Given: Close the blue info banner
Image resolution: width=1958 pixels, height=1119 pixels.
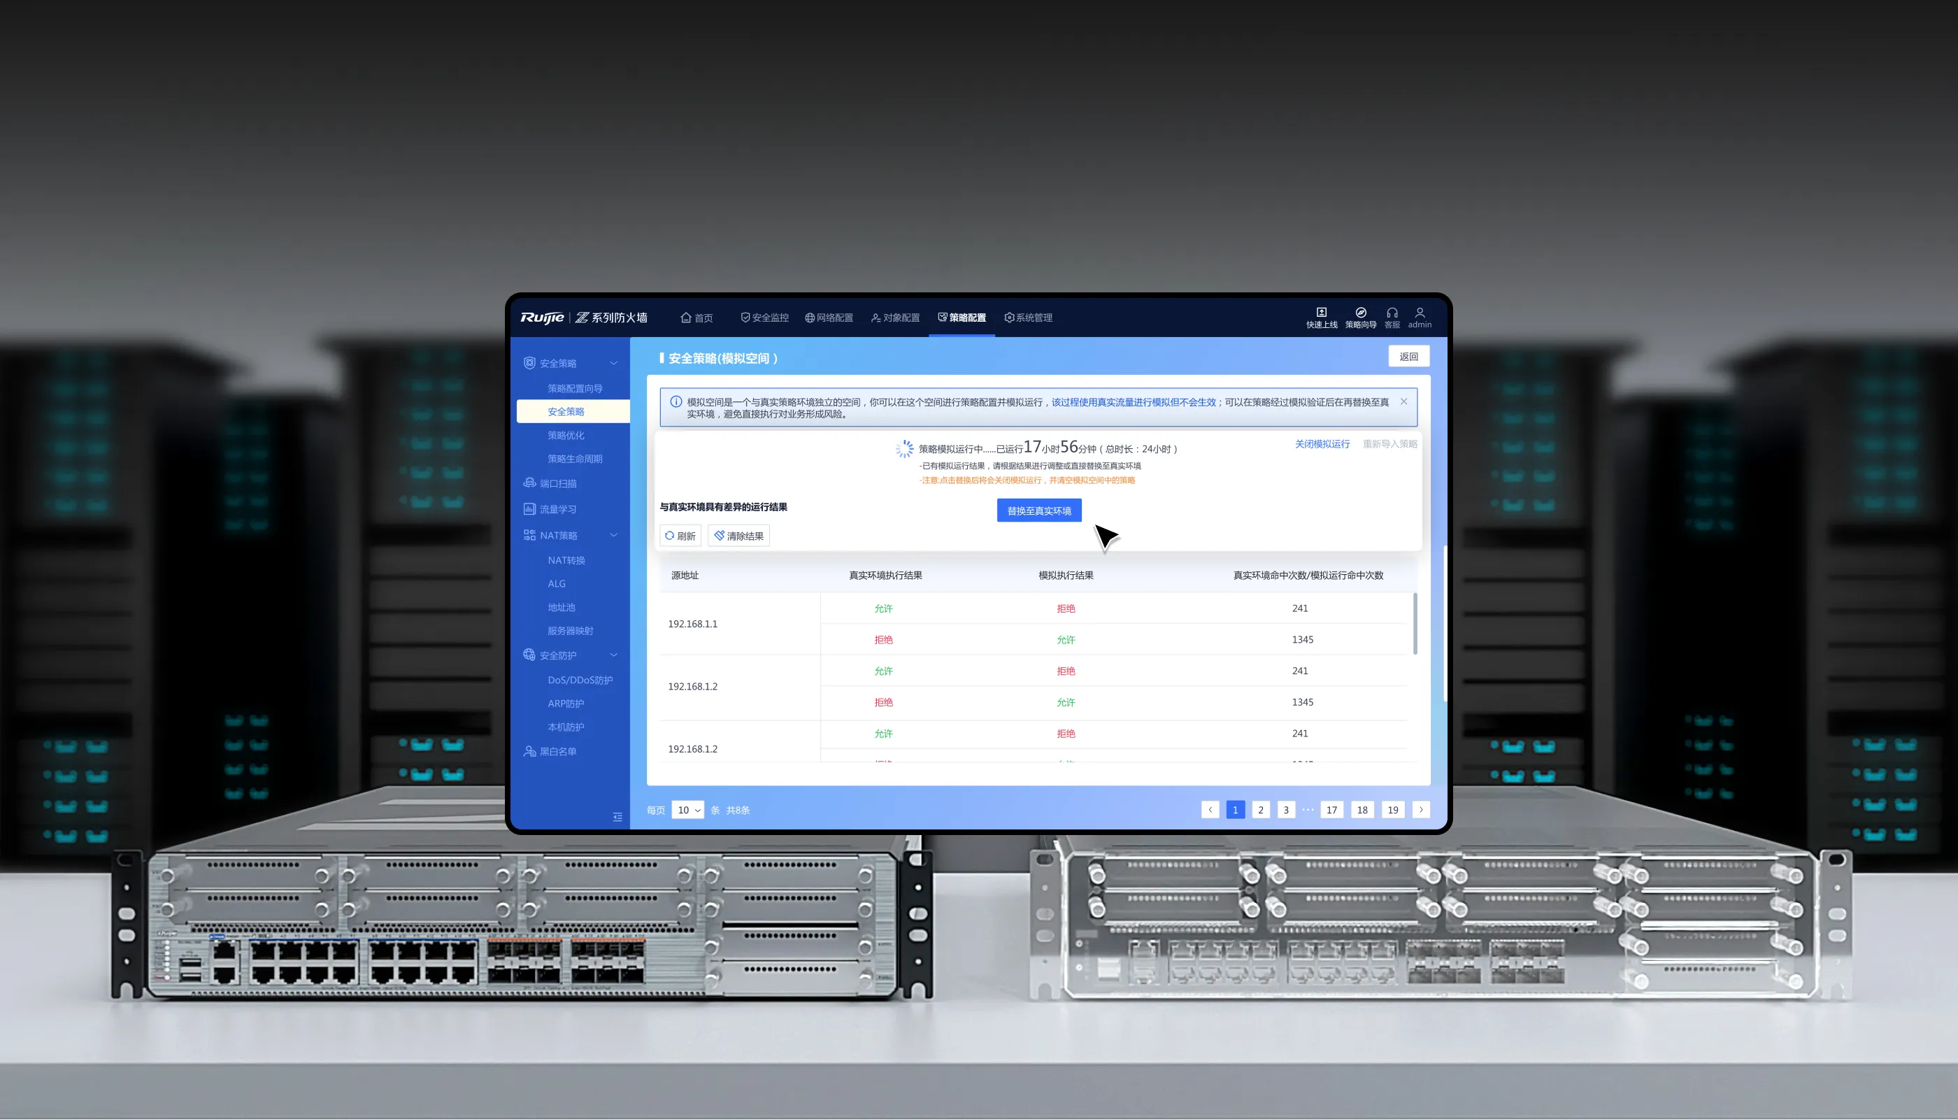Looking at the screenshot, I should pos(1403,401).
